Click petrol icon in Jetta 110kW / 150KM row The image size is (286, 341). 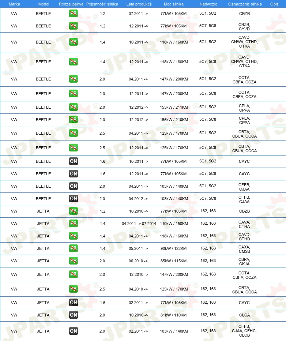coord(74,223)
